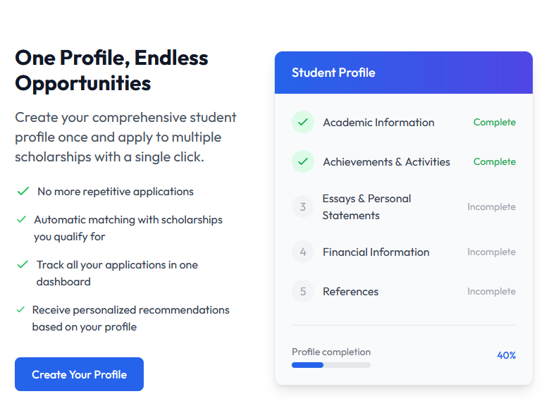
Task: Click the 40% completion value
Action: (506, 355)
